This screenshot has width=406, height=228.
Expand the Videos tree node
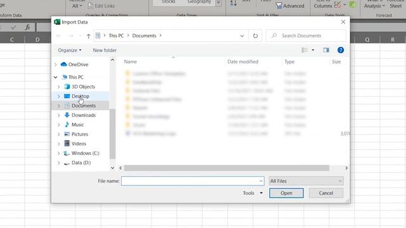pyautogui.click(x=59, y=144)
